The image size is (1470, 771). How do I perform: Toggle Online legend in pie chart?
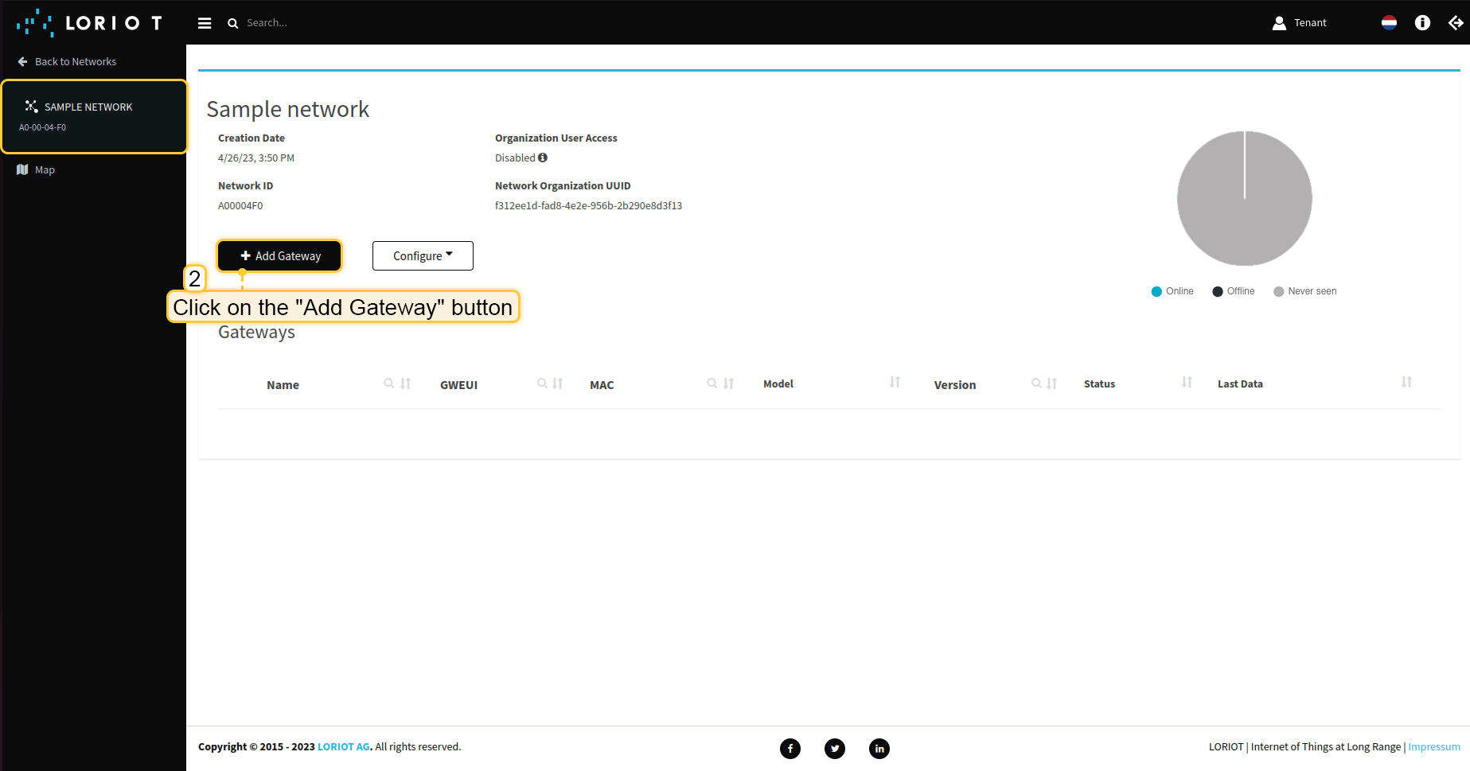pos(1172,291)
